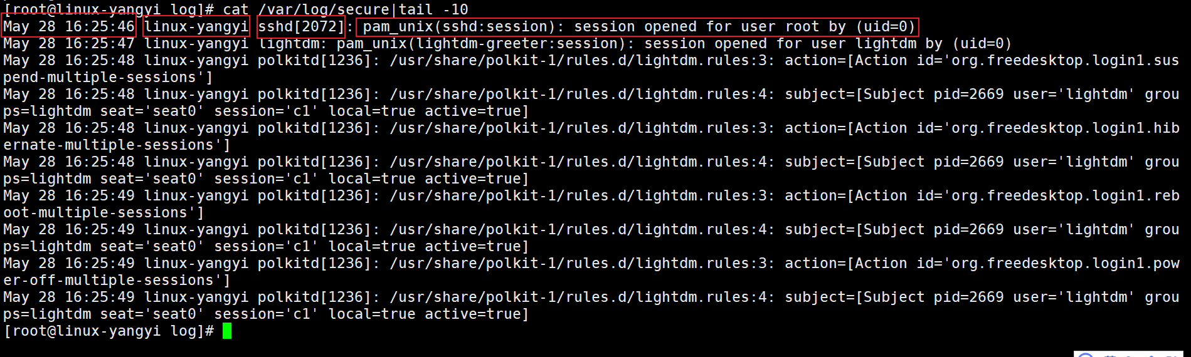Click the last line's local=true active=true text
The height and width of the screenshot is (357, 1191).
click(428, 314)
